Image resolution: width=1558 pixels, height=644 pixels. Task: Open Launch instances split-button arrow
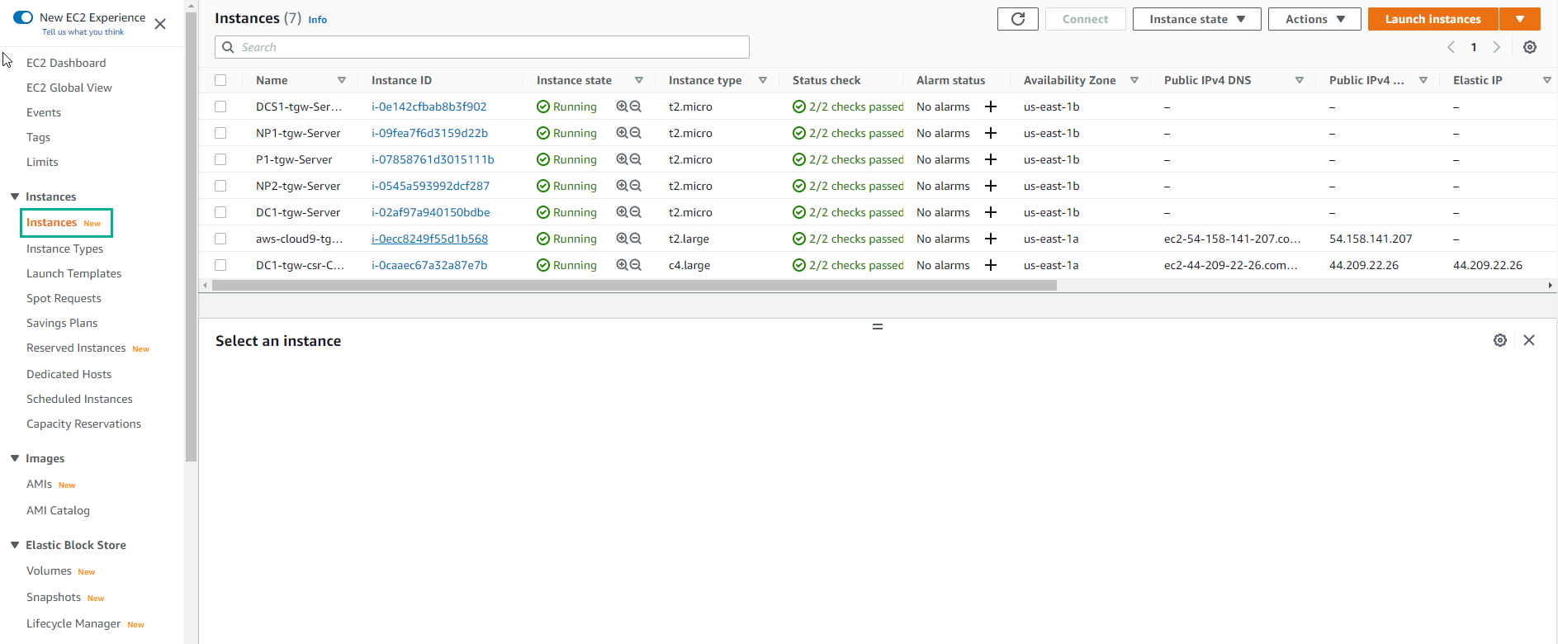click(x=1520, y=19)
